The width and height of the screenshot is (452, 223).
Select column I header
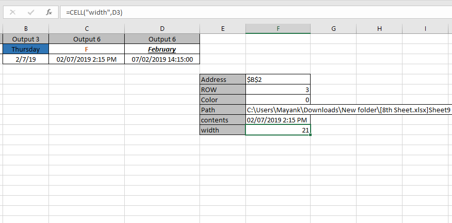[425, 28]
